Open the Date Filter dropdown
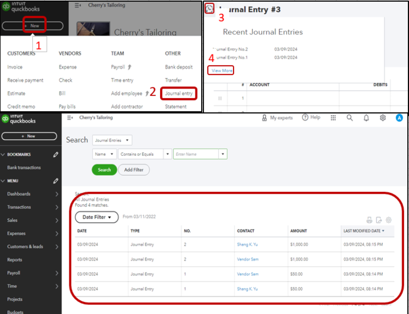Image resolution: width=409 pixels, height=314 pixels. pos(97,217)
